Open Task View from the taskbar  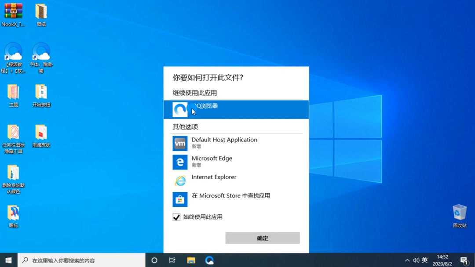pyautogui.click(x=172, y=260)
